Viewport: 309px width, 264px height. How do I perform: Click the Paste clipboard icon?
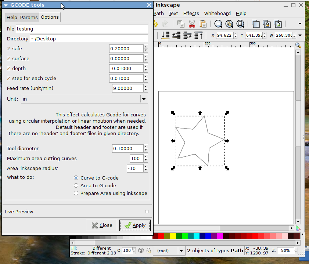click(203, 24)
